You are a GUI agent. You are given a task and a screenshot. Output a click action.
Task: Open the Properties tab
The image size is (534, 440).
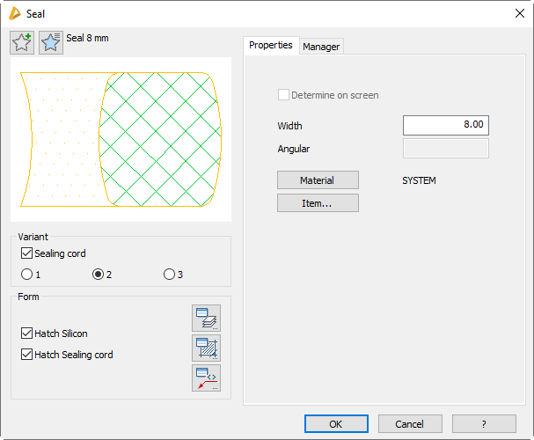[270, 45]
